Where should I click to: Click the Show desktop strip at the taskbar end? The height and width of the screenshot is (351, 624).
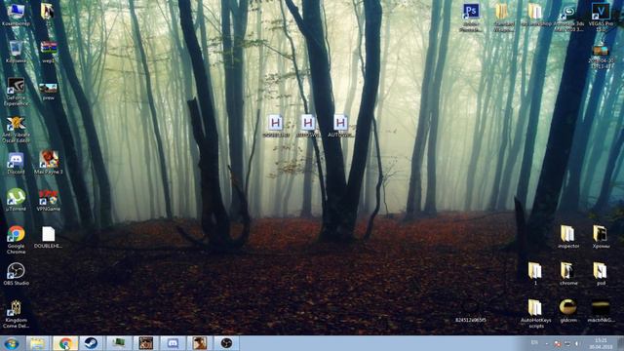[620, 343]
